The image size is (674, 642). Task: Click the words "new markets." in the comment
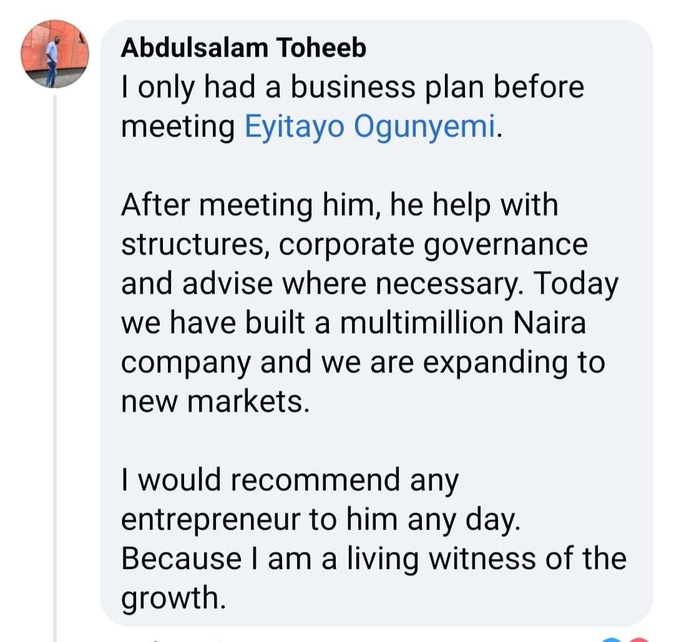[x=215, y=402]
